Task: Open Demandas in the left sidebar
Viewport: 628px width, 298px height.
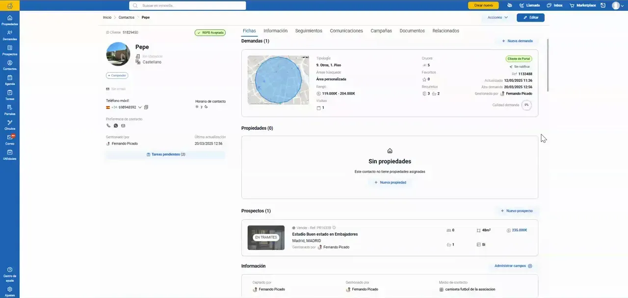Action: (x=10, y=35)
